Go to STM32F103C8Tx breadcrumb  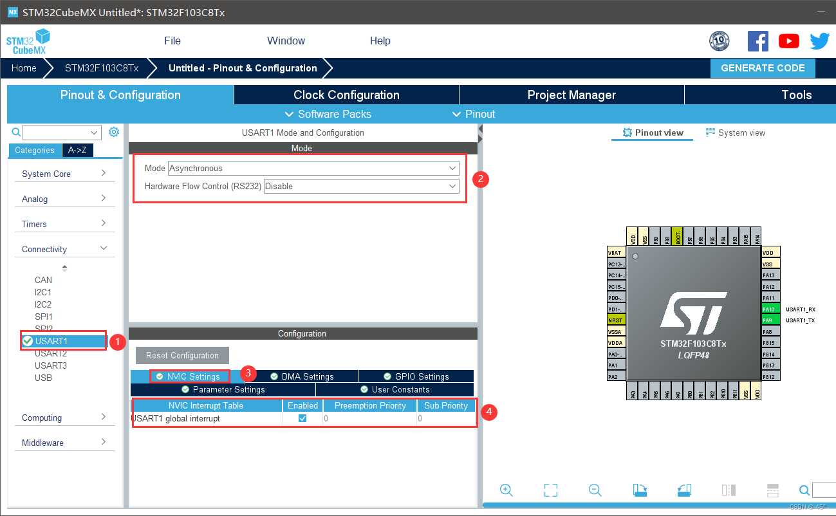pyautogui.click(x=102, y=68)
